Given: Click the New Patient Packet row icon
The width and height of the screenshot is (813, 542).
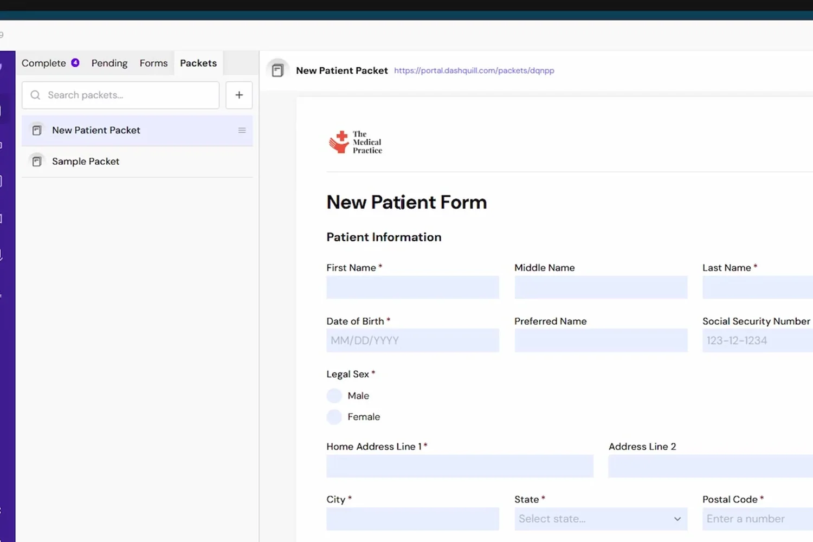Looking at the screenshot, I should (37, 130).
